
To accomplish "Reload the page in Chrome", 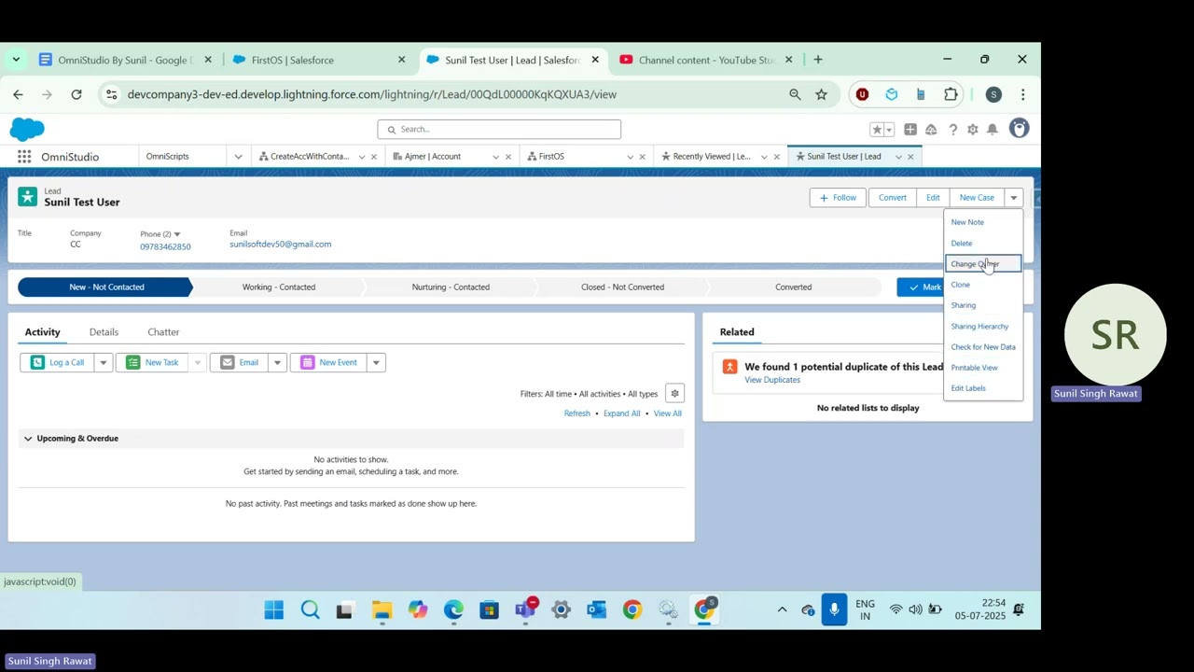I will point(76,94).
